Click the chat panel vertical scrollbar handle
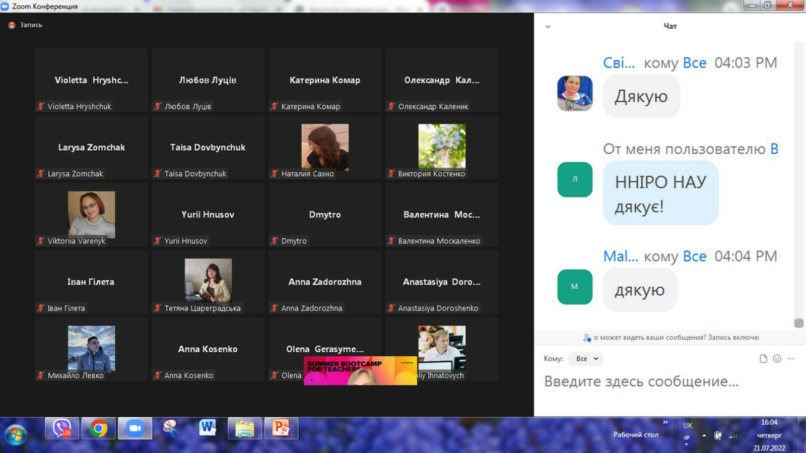The width and height of the screenshot is (806, 453). tap(798, 323)
